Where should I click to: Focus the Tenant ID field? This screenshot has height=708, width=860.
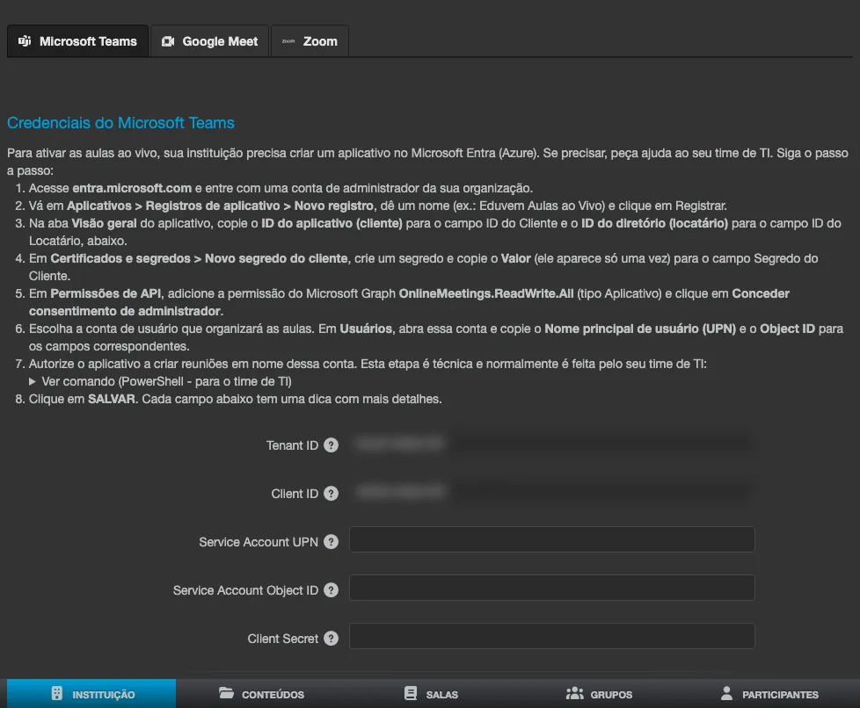(x=551, y=443)
